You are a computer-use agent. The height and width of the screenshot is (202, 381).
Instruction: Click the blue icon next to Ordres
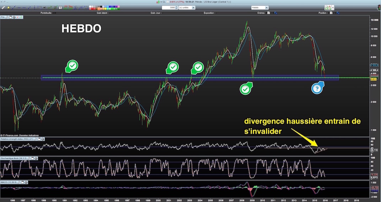tap(276, 13)
